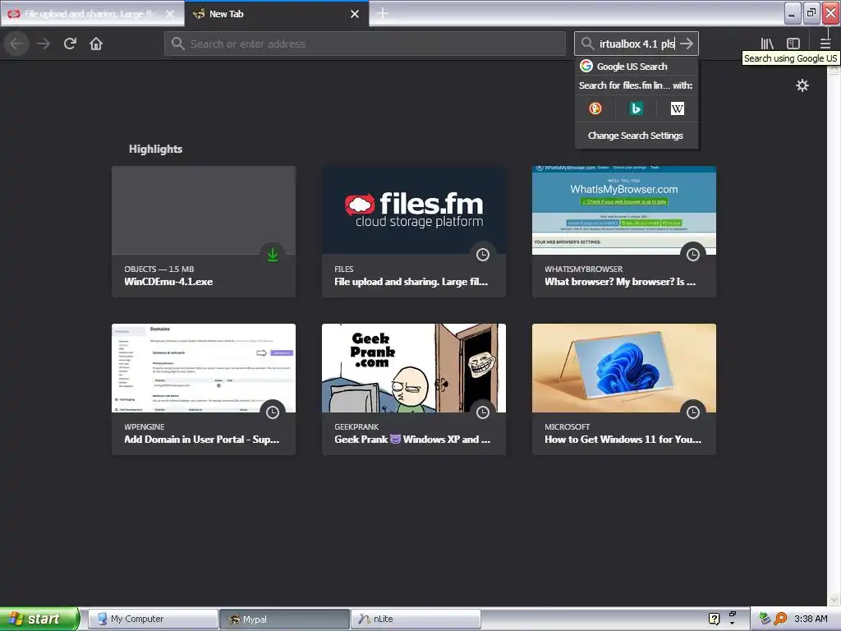Click history clock on Microsoft card
Viewport: 841px width, 631px height.
pyautogui.click(x=693, y=412)
